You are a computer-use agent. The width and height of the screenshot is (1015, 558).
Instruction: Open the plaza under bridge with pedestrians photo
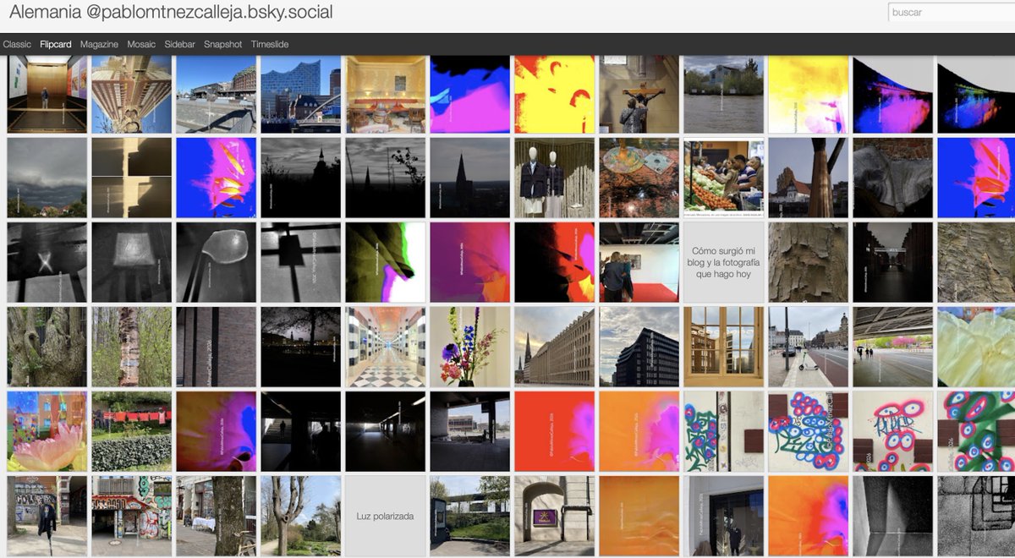[x=892, y=347]
